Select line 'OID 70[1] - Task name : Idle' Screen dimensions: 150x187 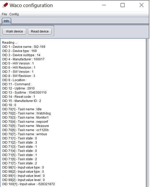tap(22, 109)
